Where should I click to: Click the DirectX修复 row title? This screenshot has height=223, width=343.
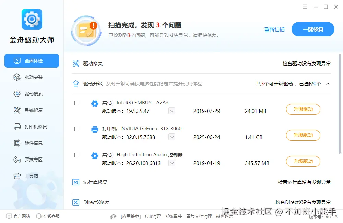96,202
